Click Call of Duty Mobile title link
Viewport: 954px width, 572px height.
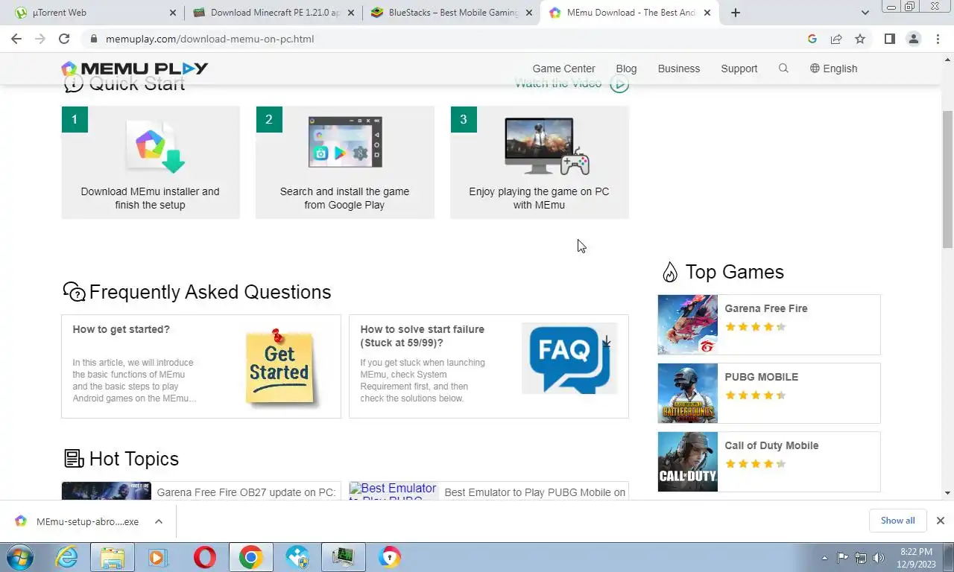pyautogui.click(x=771, y=445)
